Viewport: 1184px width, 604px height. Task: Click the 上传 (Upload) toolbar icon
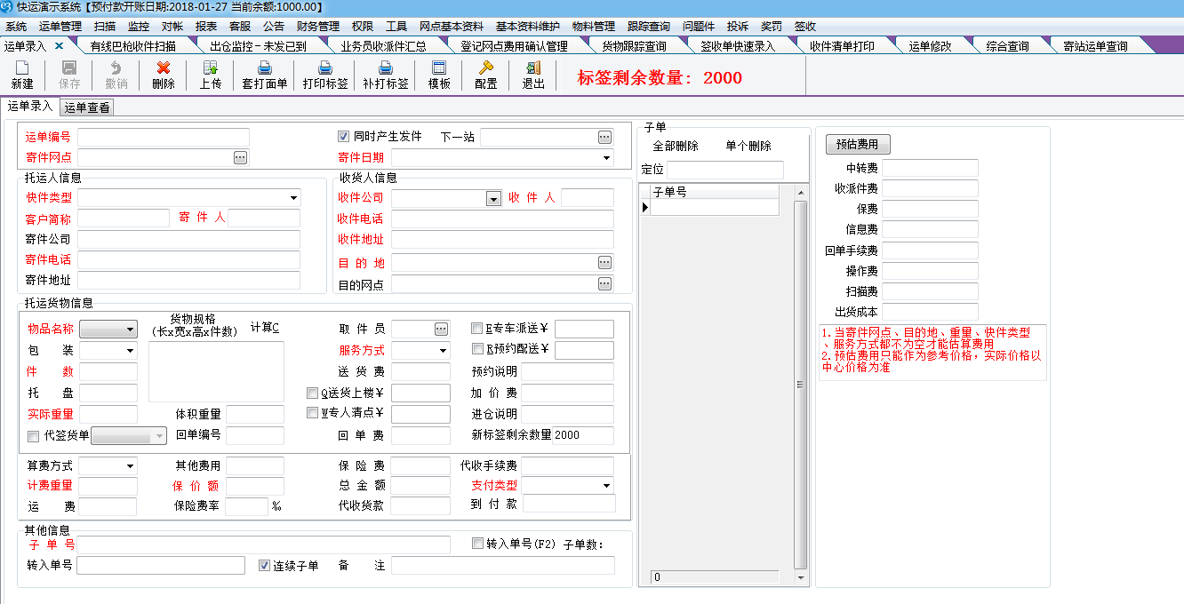point(211,68)
